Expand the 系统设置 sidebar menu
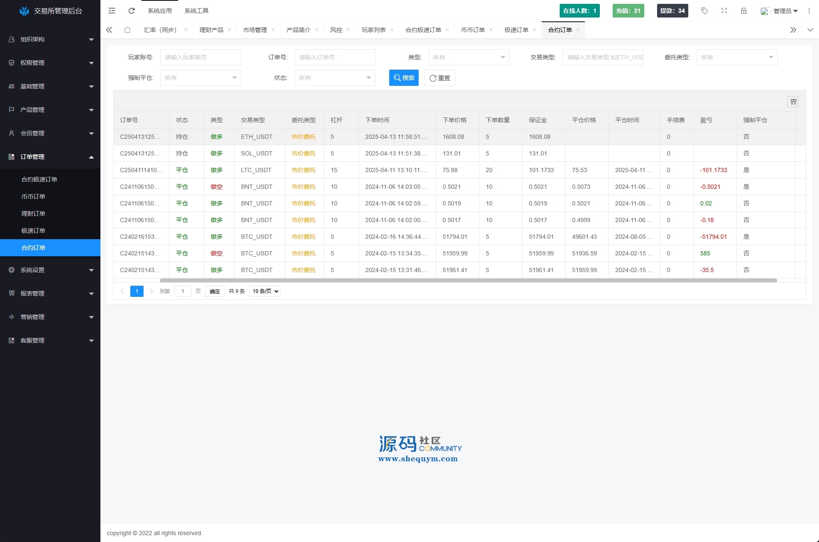 (50, 270)
